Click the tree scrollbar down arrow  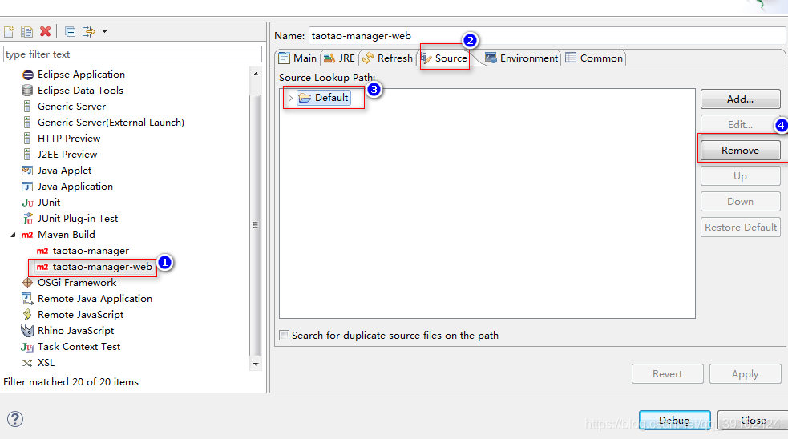click(x=256, y=364)
